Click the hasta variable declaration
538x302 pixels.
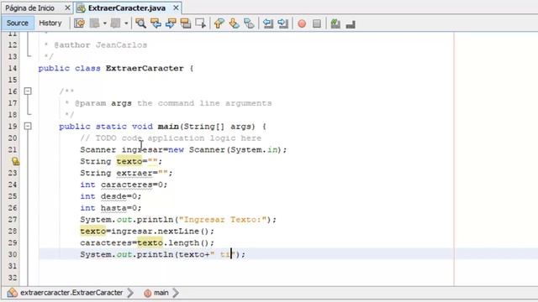(110, 208)
